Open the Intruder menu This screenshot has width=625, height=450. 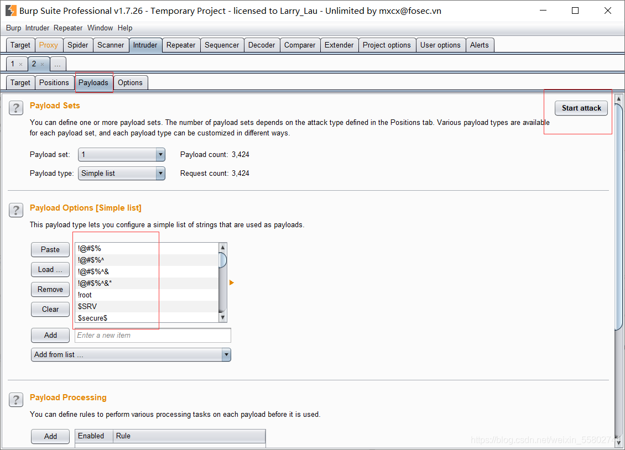point(37,28)
